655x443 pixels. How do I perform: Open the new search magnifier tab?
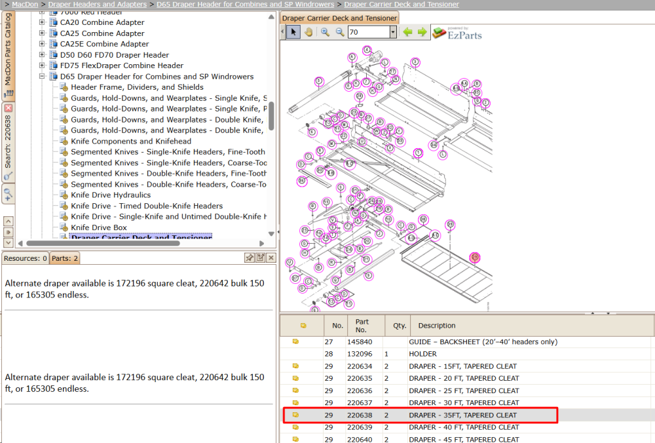click(8, 195)
